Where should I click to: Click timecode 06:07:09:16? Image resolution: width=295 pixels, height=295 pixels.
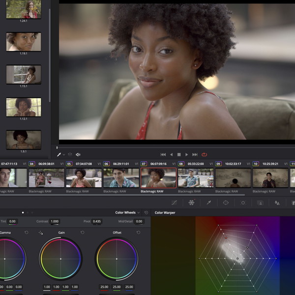point(158,164)
